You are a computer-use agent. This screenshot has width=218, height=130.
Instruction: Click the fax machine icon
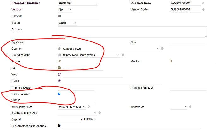59,68
